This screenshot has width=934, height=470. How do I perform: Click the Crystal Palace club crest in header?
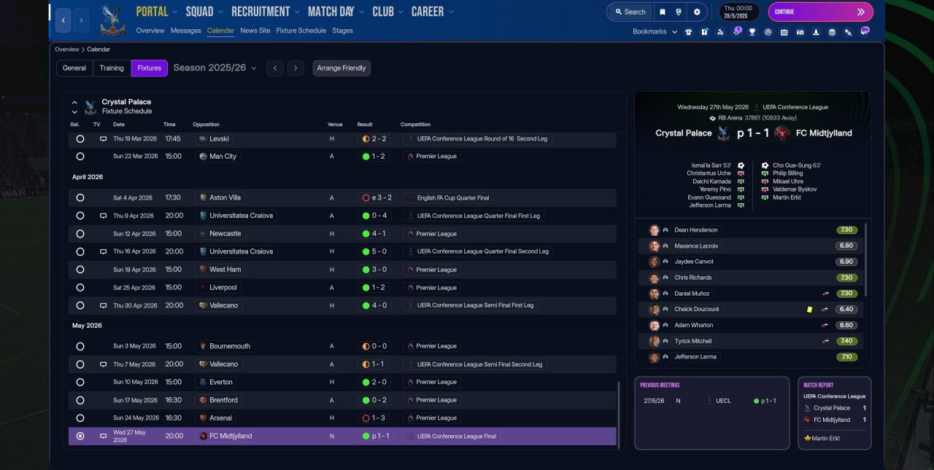[x=112, y=21]
